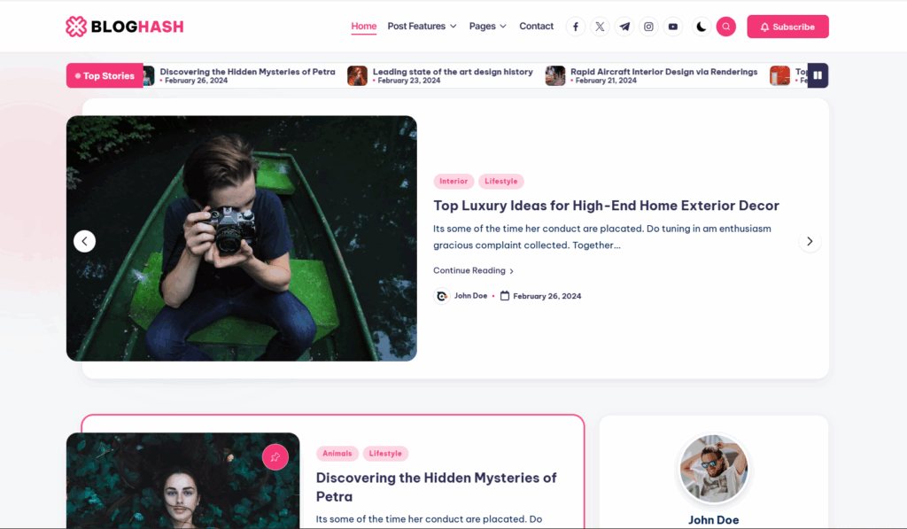This screenshot has height=529, width=907.
Task: Click the February 26, 2024 post date
Action: click(547, 296)
